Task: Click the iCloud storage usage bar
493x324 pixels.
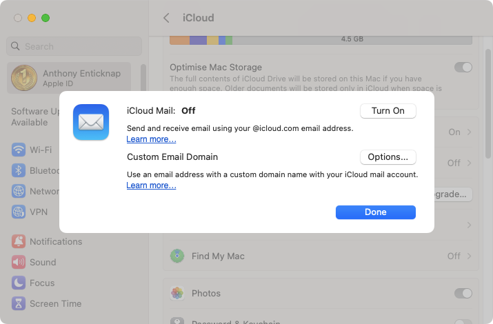Action: click(321, 40)
